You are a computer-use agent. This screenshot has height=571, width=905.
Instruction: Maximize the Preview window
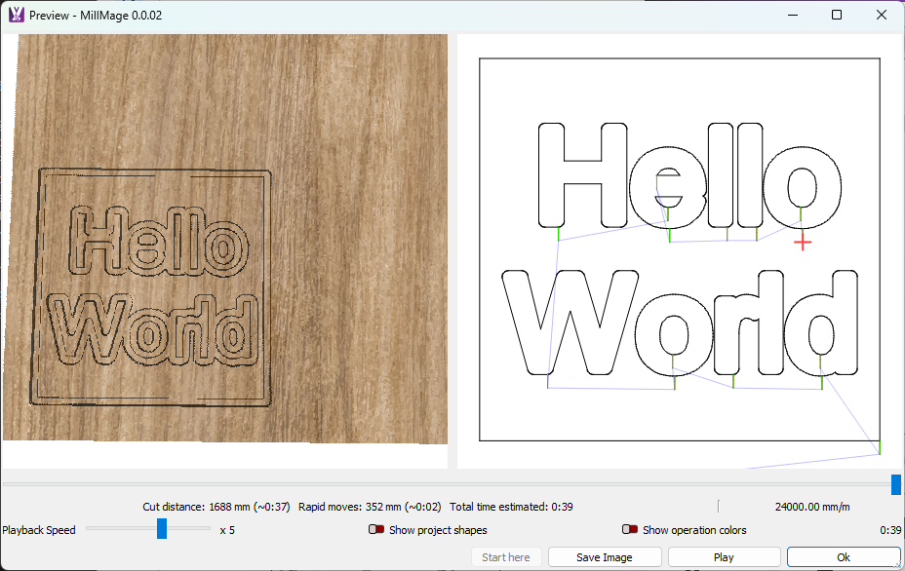tap(837, 15)
